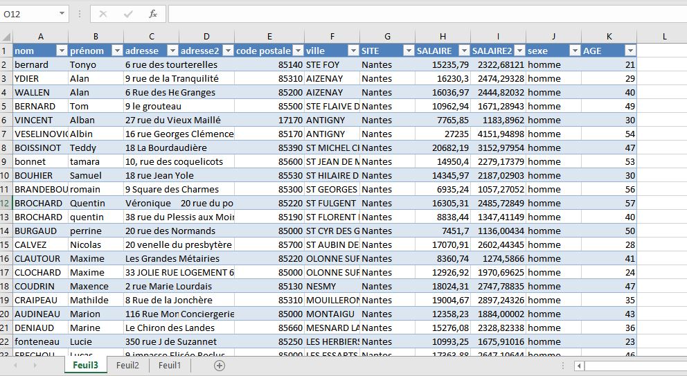687x376 pixels.
Task: Click the Select All corner triangle
Action: pos(6,36)
